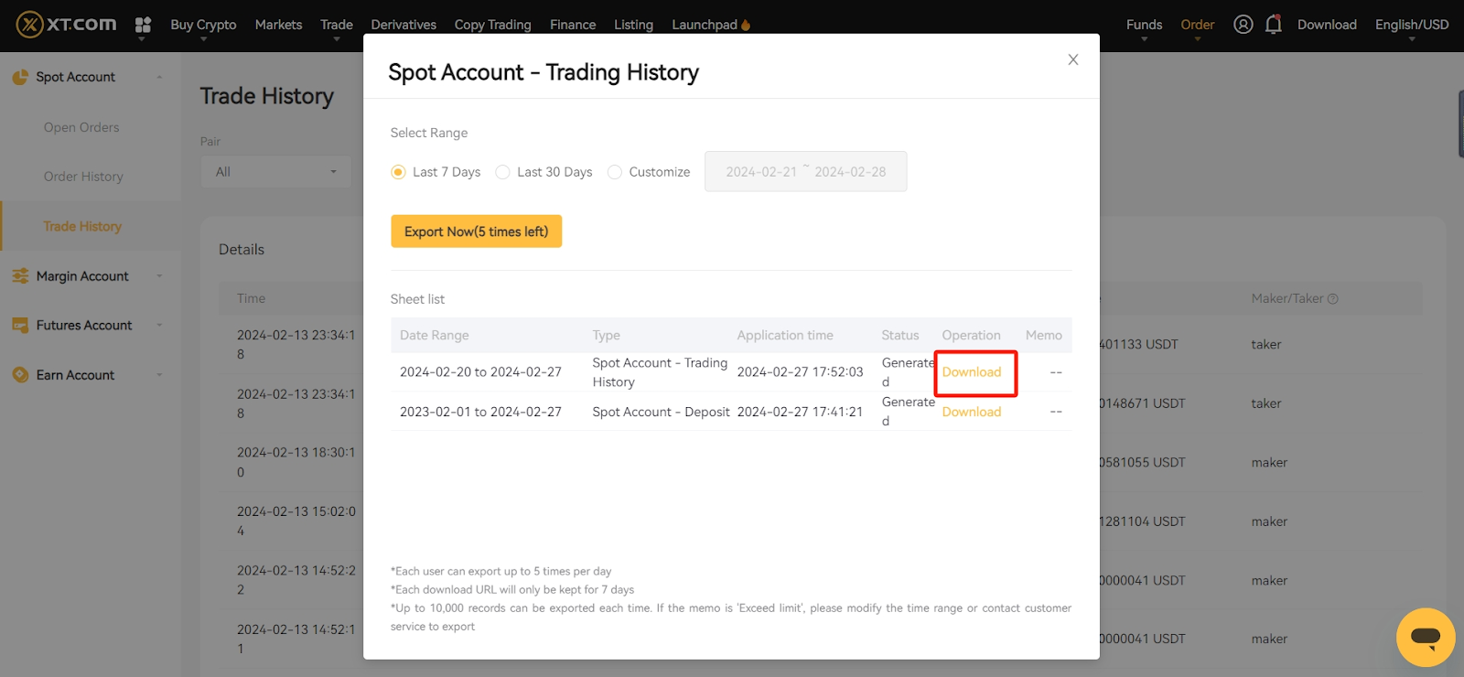Click the Futures Account icon
Screen dimensions: 1464x677
click(20, 326)
